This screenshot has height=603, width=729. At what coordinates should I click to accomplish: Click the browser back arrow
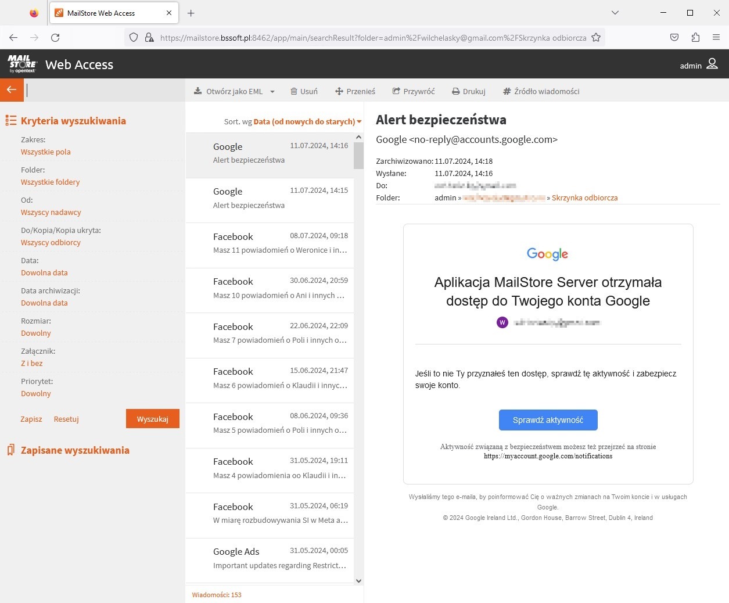click(13, 38)
